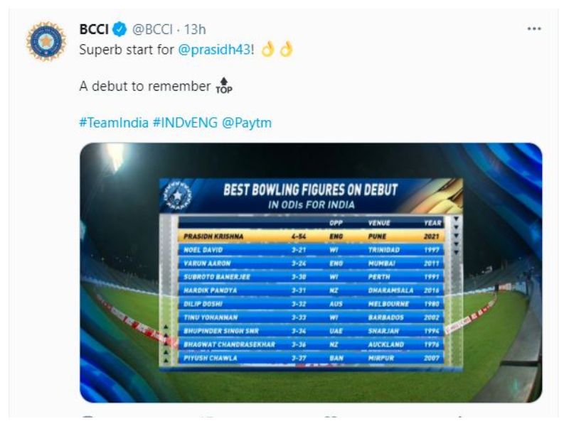Select the Prasidh Krishna highlighted row
Viewport: 569px width, 426px height.
311,236
